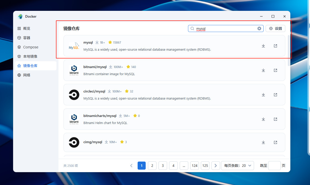
Task: Click the cimg/mysql image name
Action: click(x=93, y=142)
